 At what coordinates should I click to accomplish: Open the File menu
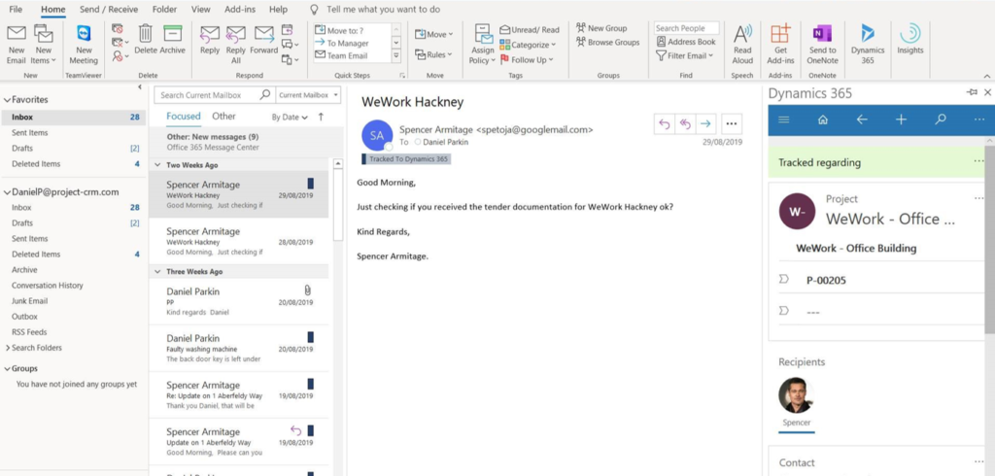[x=16, y=10]
